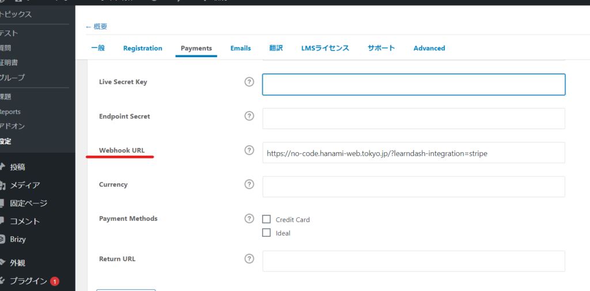Screen dimensions: 590x291
Task: Click the Live Secret Key input field
Action: [x=413, y=84]
